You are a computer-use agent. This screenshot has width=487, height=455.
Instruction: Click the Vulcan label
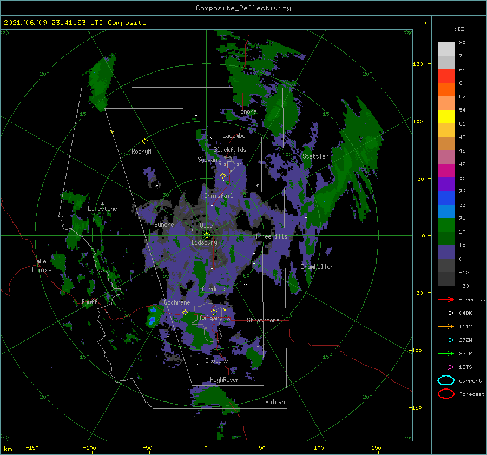point(275,402)
